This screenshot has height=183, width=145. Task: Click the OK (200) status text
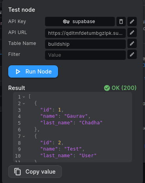pyautogui.click(x=124, y=88)
